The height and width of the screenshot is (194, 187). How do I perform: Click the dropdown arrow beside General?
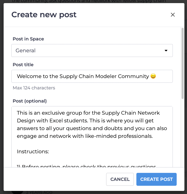coord(166,50)
